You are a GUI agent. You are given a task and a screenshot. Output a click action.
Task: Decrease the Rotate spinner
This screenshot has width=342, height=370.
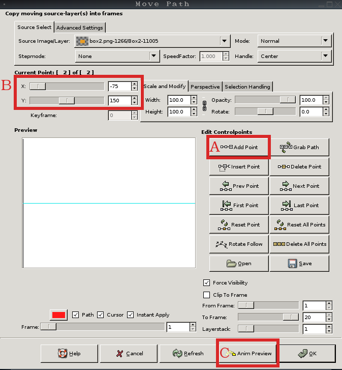[326, 114]
